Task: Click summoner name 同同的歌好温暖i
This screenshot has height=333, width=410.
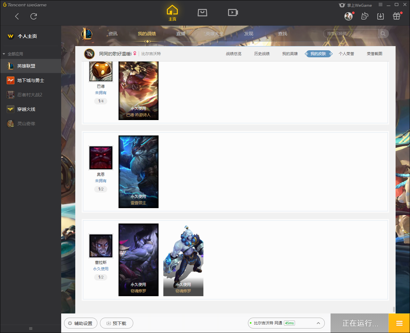Action: pyautogui.click(x=115, y=54)
